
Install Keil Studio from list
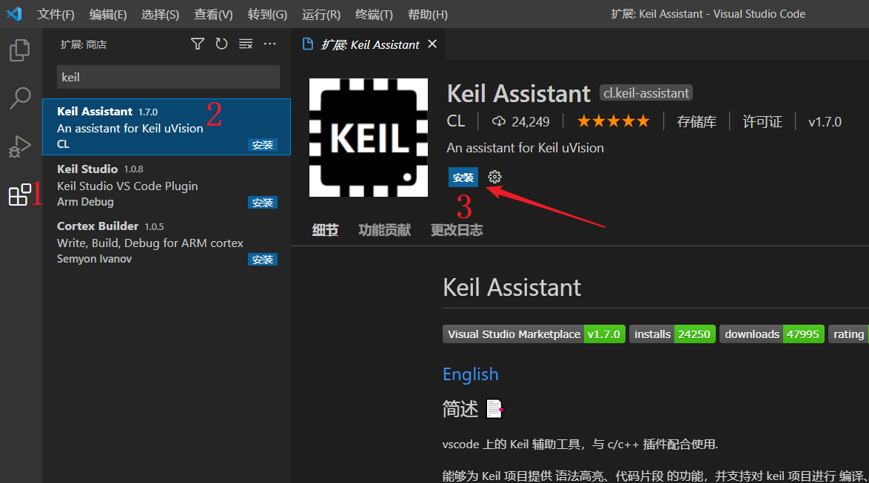point(262,203)
